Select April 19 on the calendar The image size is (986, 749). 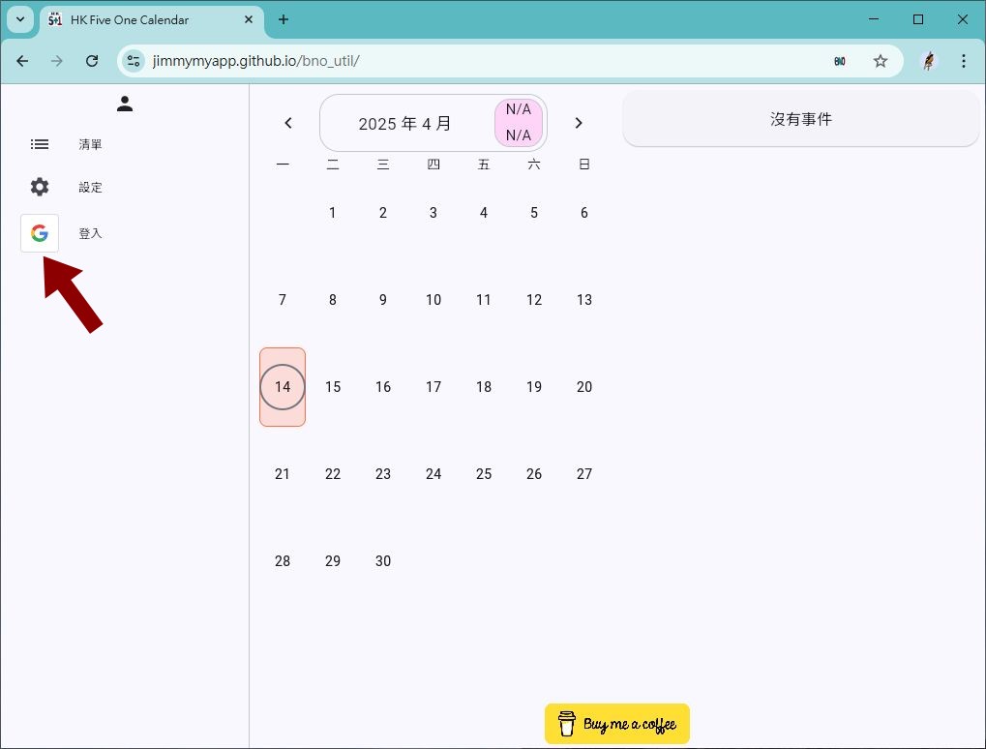[x=534, y=387]
